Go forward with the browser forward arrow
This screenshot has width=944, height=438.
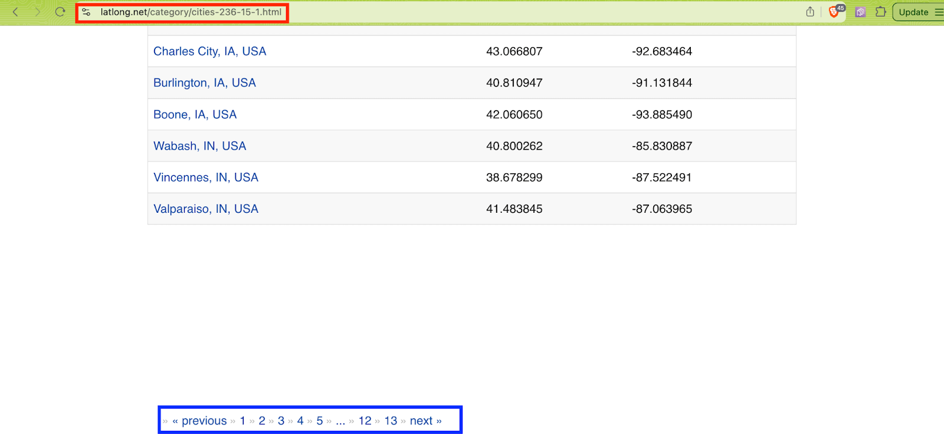click(38, 12)
